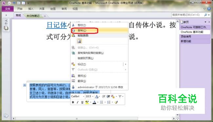The width and height of the screenshot is (213, 122).
Task: Click the 日记体 hyperlink in the note
Action: point(57,25)
